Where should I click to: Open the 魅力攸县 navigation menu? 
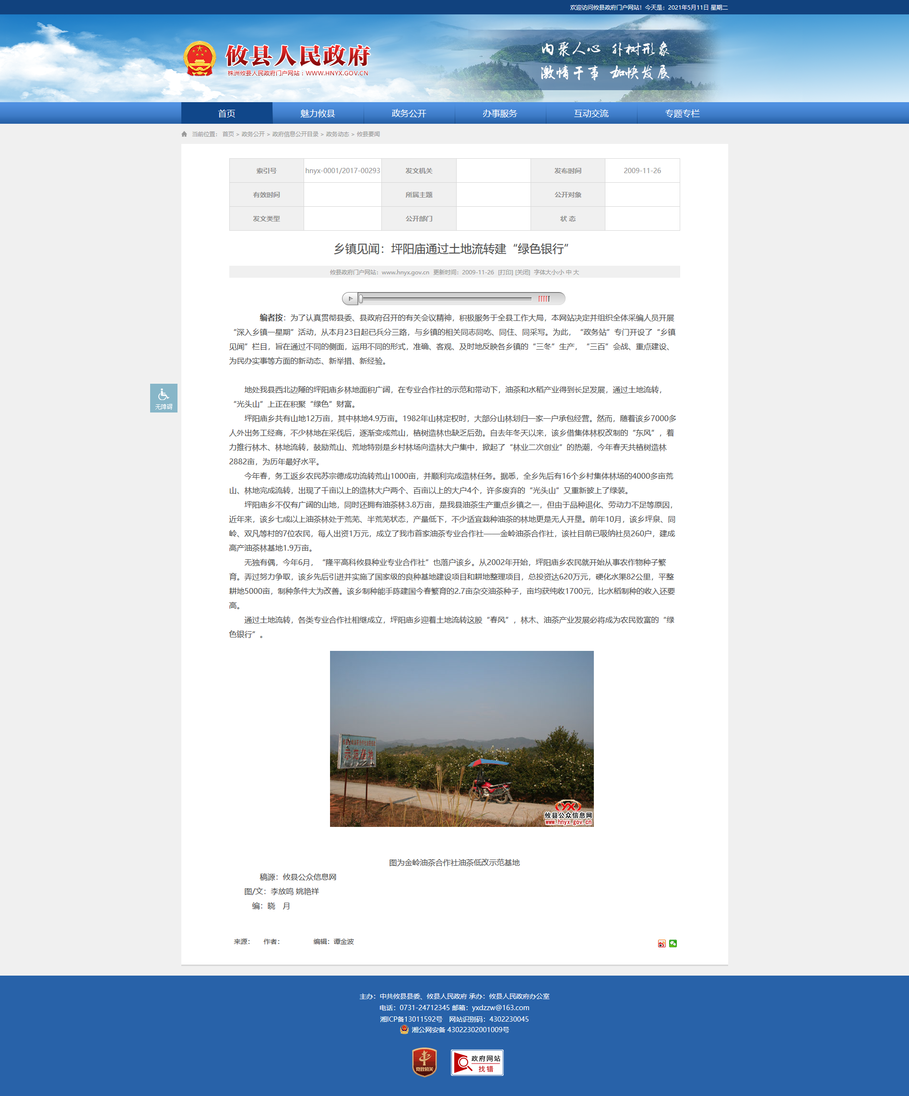(318, 113)
